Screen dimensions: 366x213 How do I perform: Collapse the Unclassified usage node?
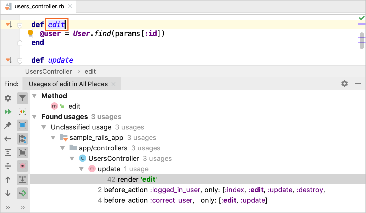point(44,127)
